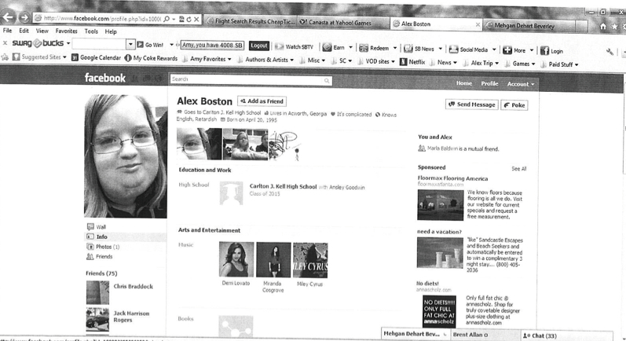Click the Go Win! toolbar button
The height and width of the screenshot is (341, 626).
pyautogui.click(x=151, y=45)
